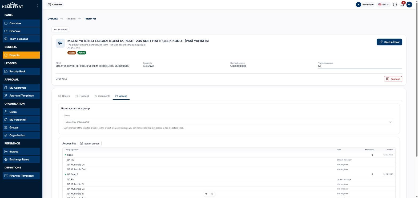The image size is (418, 198).
Task: Select the Access tab
Action: (x=121, y=96)
